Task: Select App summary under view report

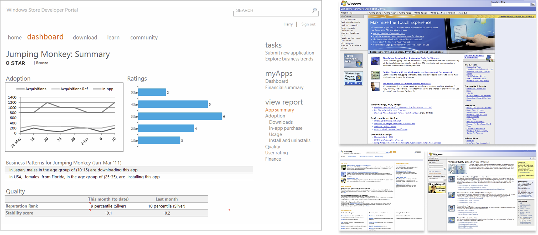Action: 280,110
